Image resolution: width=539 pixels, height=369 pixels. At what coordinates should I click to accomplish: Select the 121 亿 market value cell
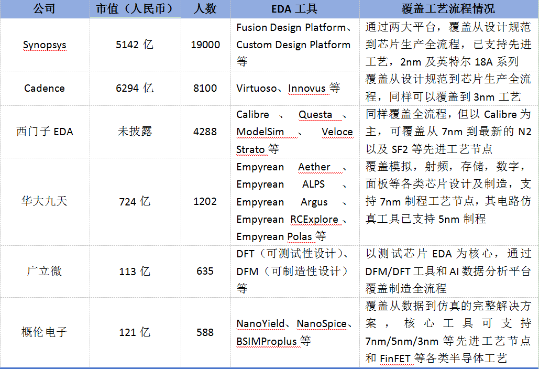135,332
